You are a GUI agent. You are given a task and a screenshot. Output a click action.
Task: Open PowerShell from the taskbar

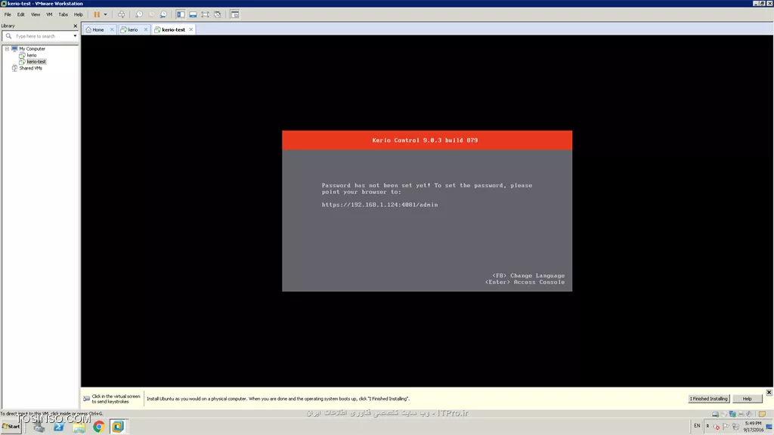pos(59,427)
